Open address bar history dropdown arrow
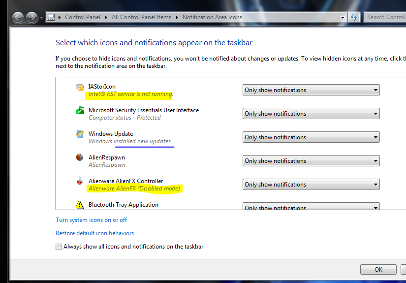406x283 pixels. click(x=343, y=18)
